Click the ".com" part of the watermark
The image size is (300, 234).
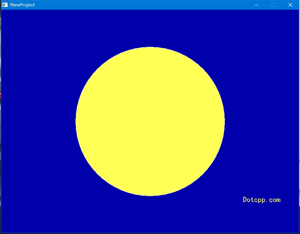pyautogui.click(x=274, y=200)
